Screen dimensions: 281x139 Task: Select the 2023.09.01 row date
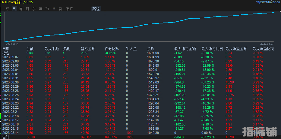(x=10, y=74)
